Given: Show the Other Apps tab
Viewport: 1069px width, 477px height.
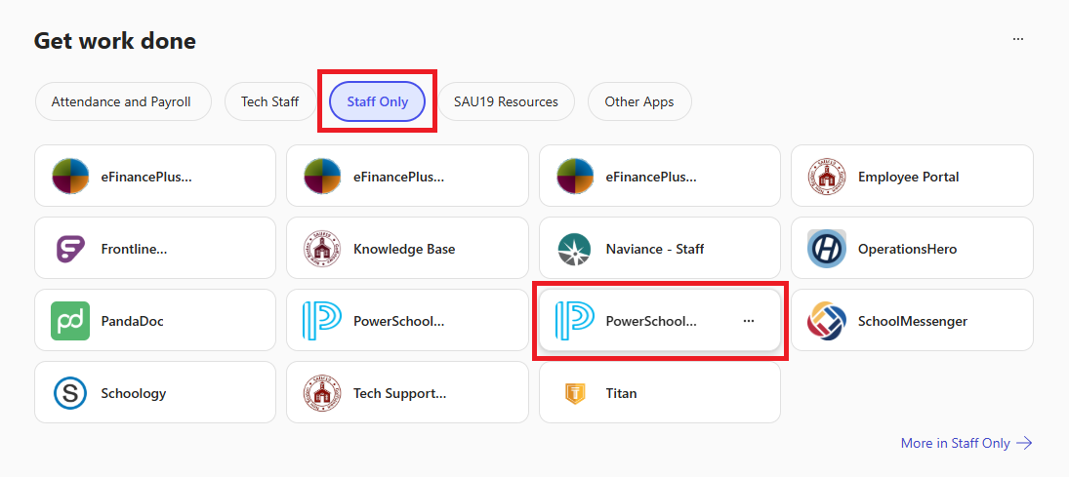Looking at the screenshot, I should click(x=639, y=101).
